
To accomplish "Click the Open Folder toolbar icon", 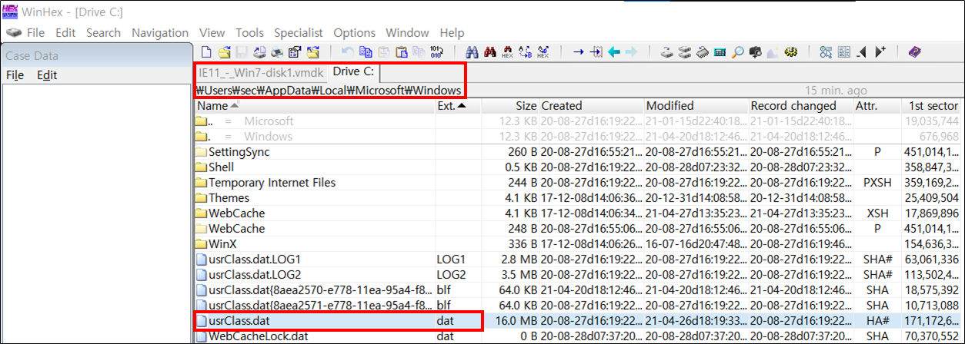I will pyautogui.click(x=312, y=52).
